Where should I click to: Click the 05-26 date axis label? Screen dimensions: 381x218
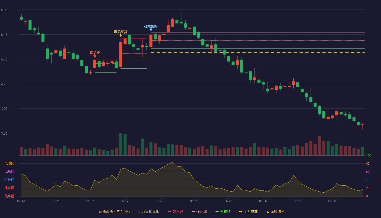tap(228, 201)
